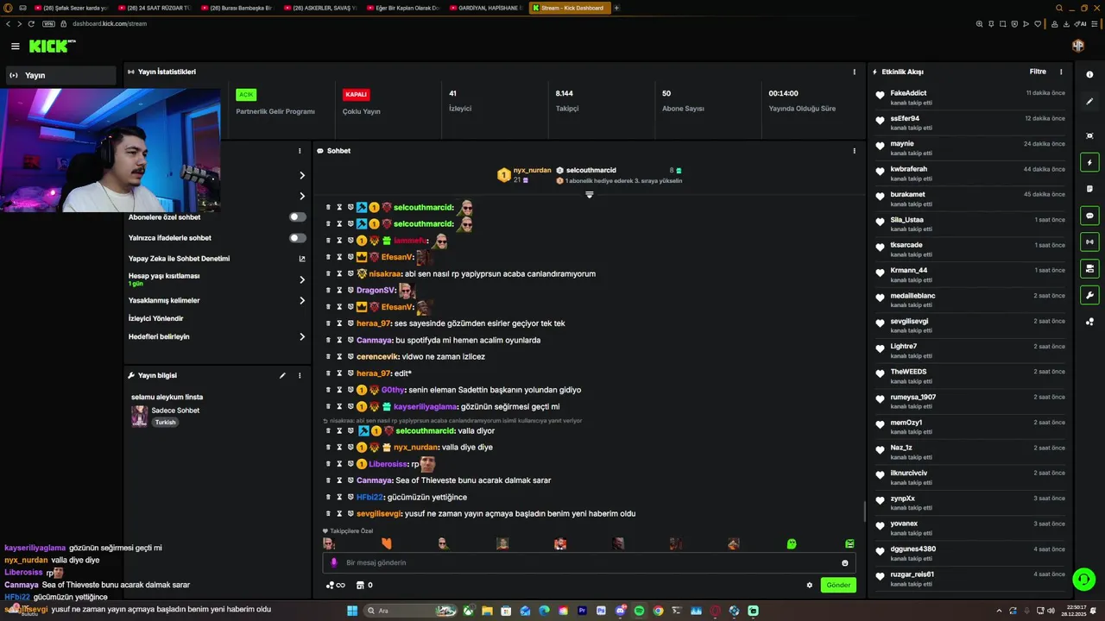The width and height of the screenshot is (1105, 621).
Task: Click the Gönder send button
Action: (x=838, y=585)
